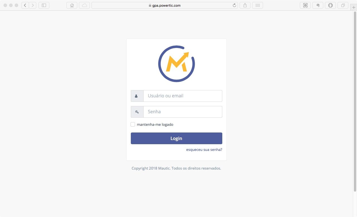This screenshot has width=357, height=217.
Task: Enable the mantenha-me logado checkbox
Action: (133, 124)
